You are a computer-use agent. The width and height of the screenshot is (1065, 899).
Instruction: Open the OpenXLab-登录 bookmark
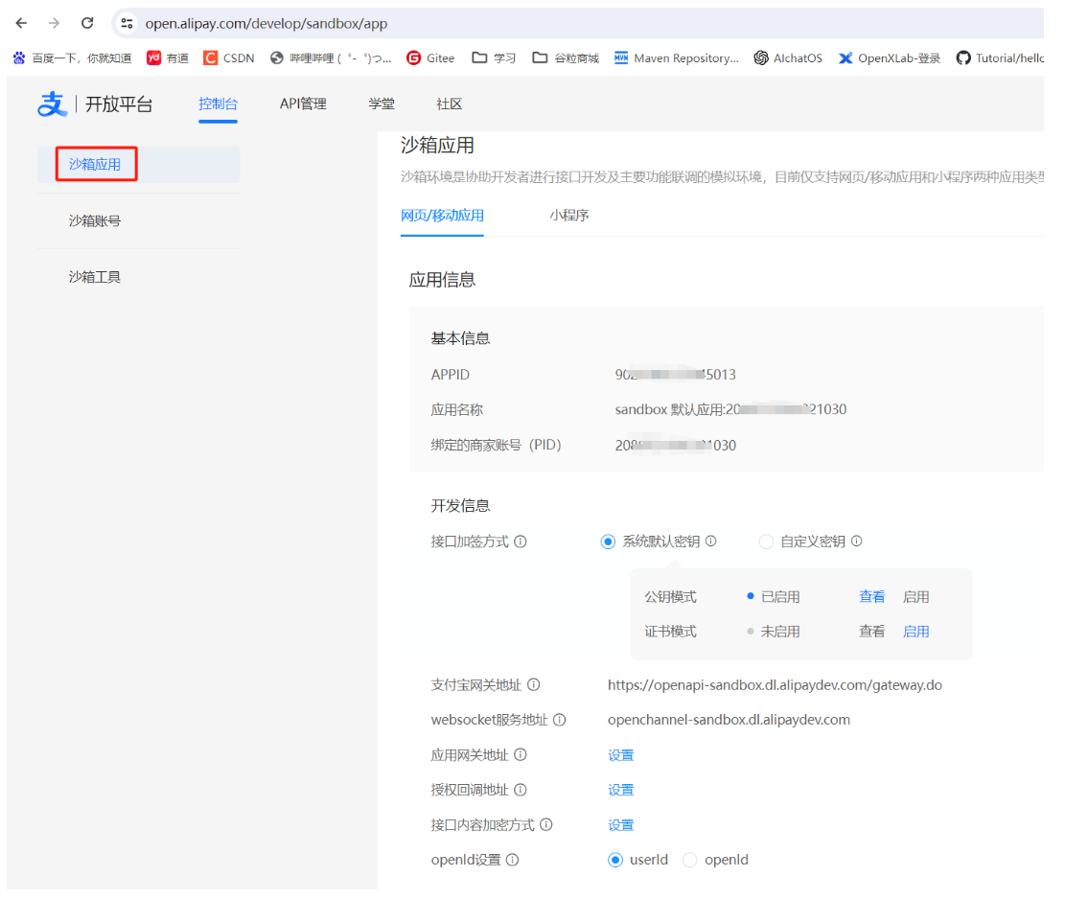pyautogui.click(x=889, y=58)
